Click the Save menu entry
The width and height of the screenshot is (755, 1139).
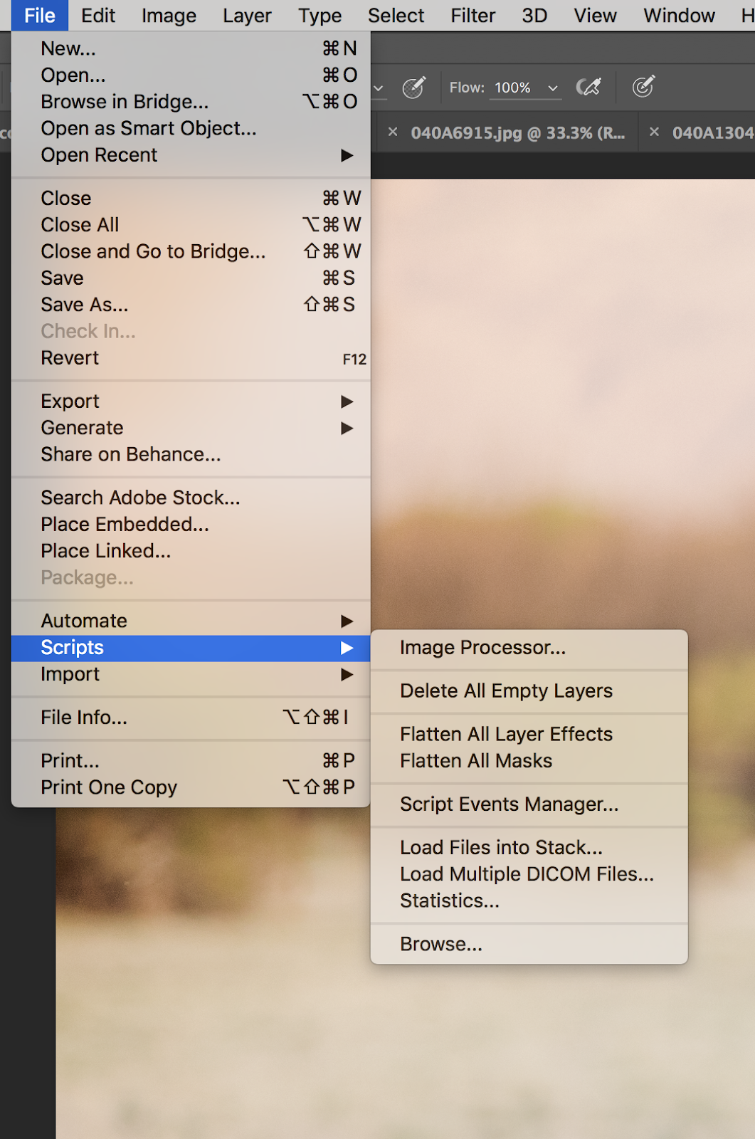click(x=191, y=278)
